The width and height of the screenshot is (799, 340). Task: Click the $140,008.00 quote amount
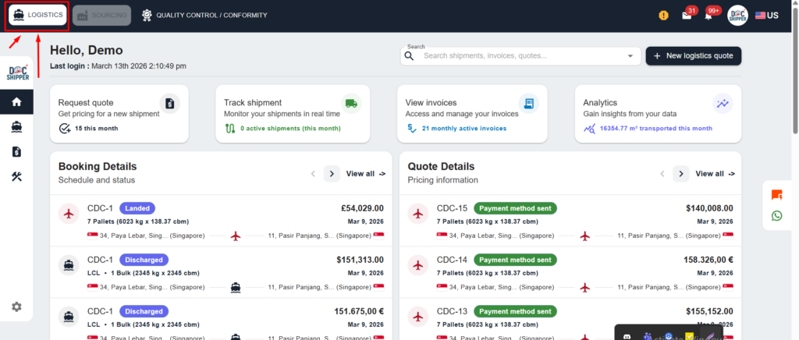[x=709, y=208]
